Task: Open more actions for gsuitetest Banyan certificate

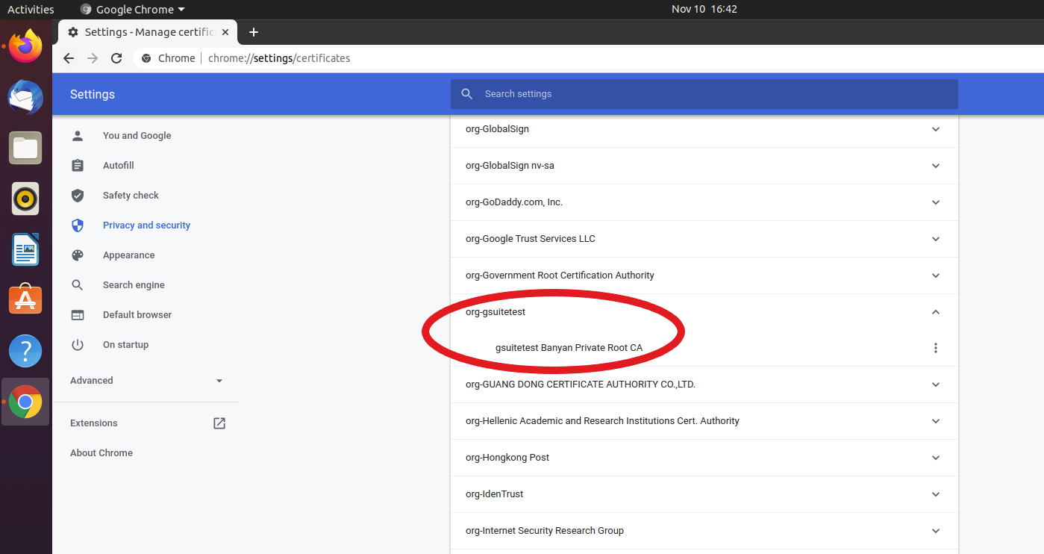Action: (x=936, y=348)
